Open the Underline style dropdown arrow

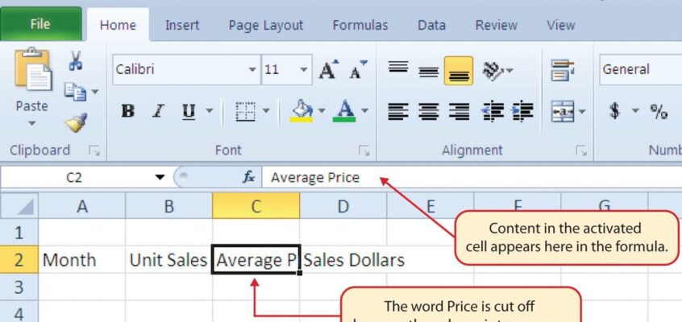coord(210,111)
